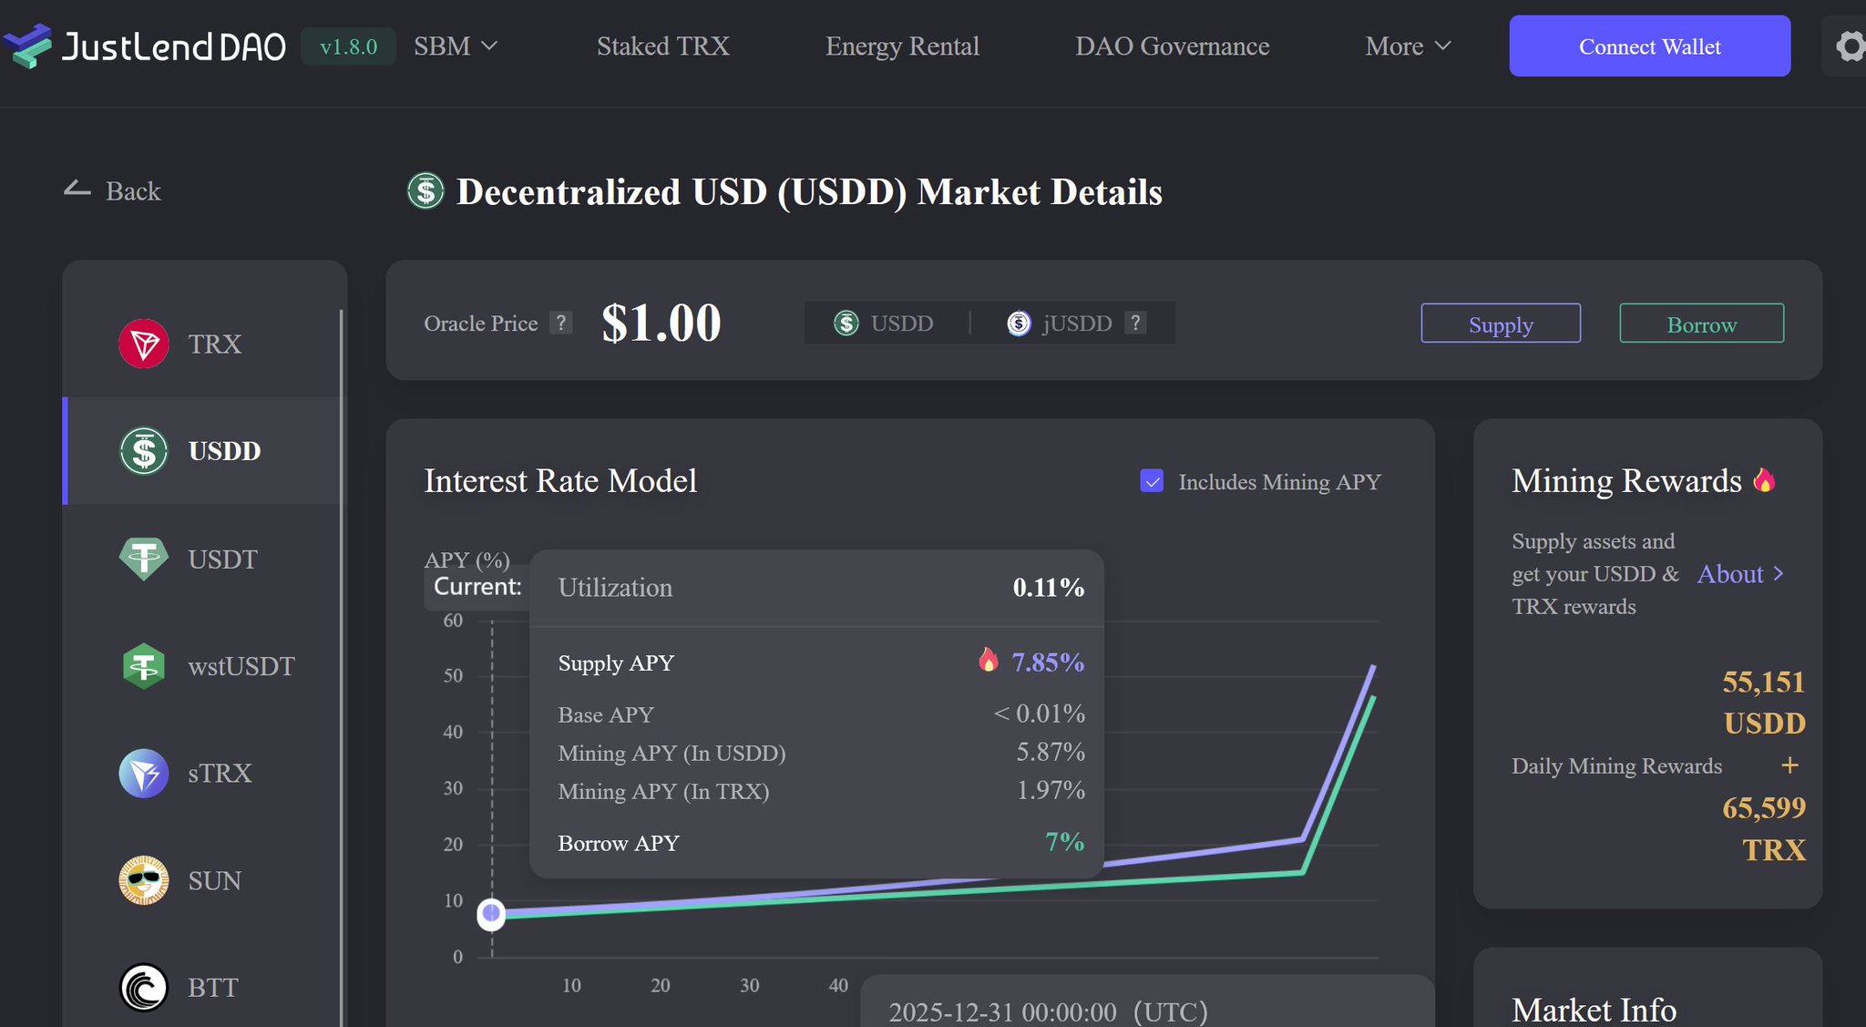
Task: Open settings via the gear icon
Action: click(x=1848, y=46)
